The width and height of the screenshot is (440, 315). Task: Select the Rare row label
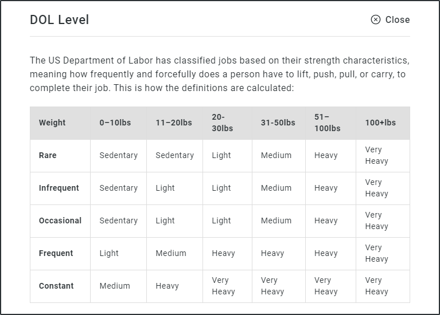pos(48,155)
